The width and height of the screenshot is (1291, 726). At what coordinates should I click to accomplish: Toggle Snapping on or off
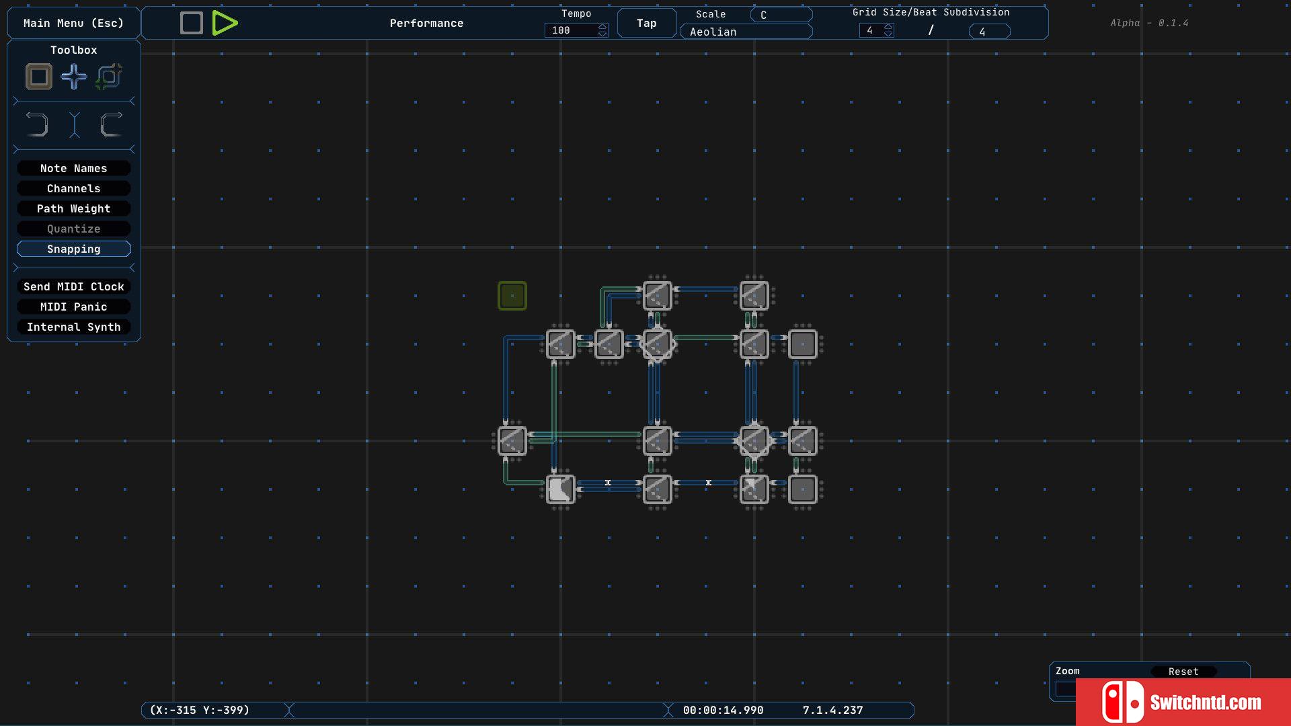point(73,249)
